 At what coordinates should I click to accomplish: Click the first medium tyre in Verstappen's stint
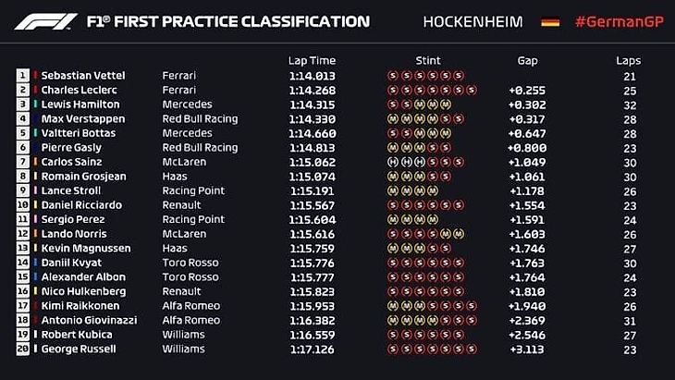coord(393,119)
